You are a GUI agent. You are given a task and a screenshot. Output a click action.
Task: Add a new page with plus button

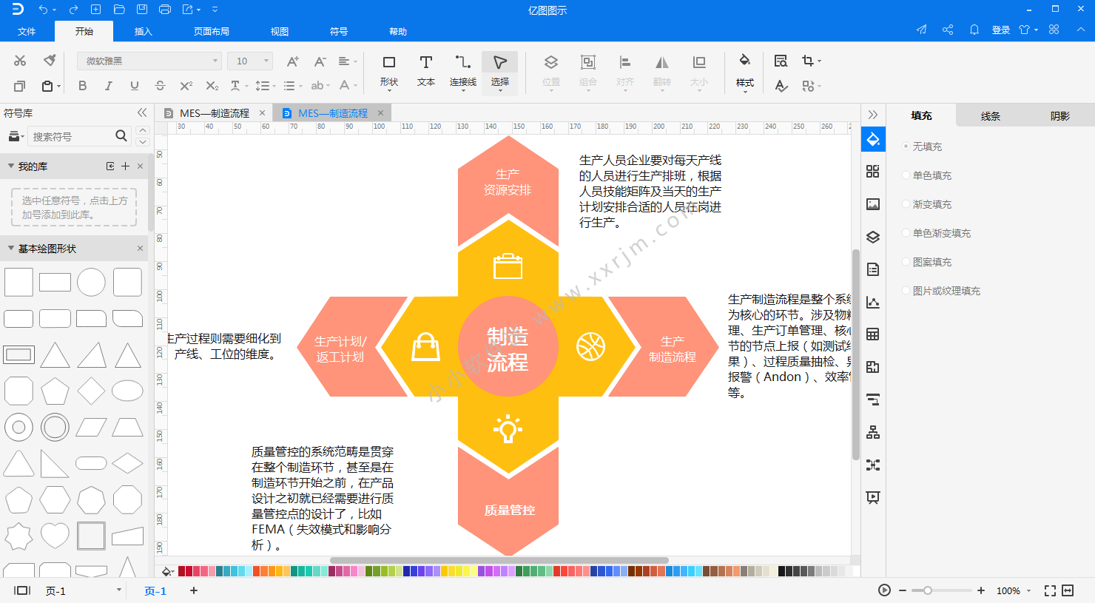(x=194, y=590)
